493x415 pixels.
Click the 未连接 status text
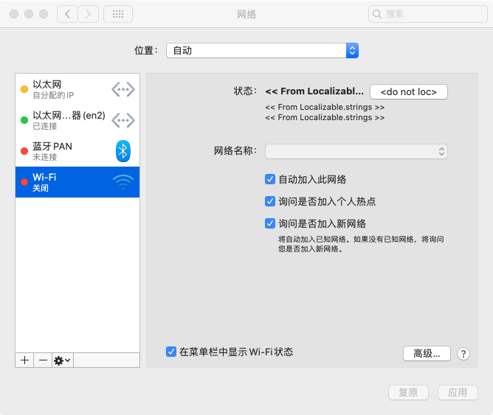[45, 157]
